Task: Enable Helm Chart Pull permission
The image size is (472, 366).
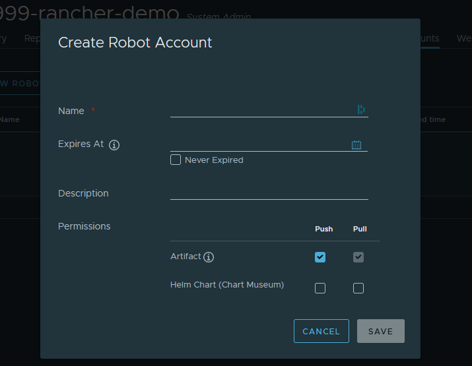Action: coord(358,288)
